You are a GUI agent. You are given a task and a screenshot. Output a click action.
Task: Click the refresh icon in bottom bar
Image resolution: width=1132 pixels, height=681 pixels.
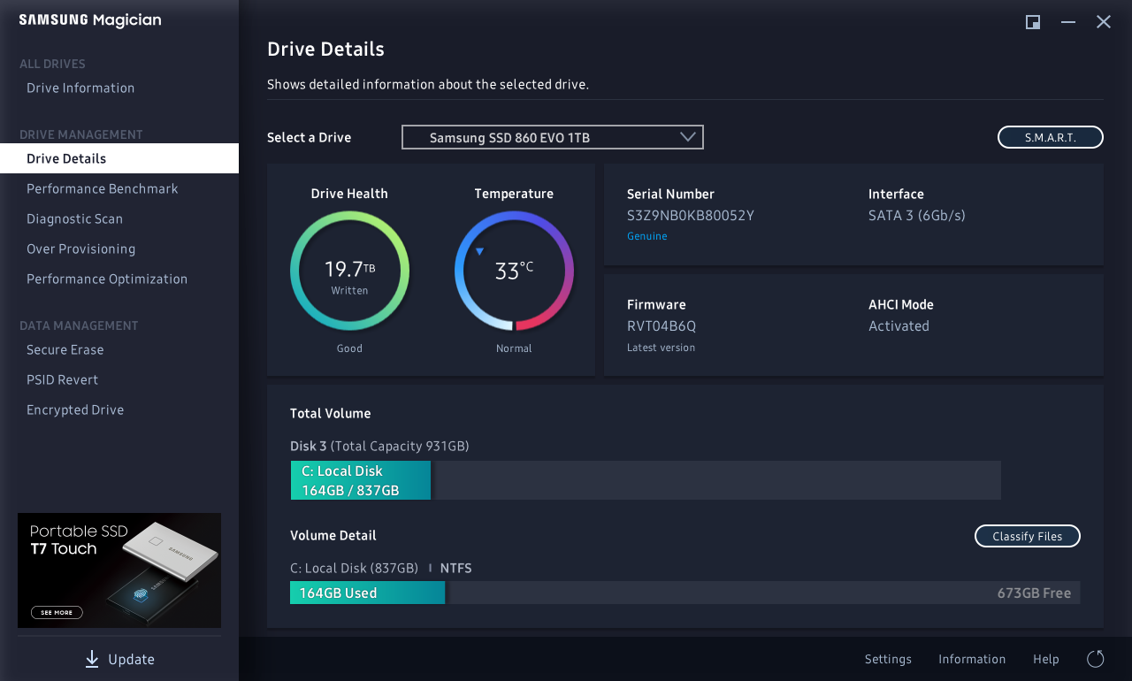1095,659
